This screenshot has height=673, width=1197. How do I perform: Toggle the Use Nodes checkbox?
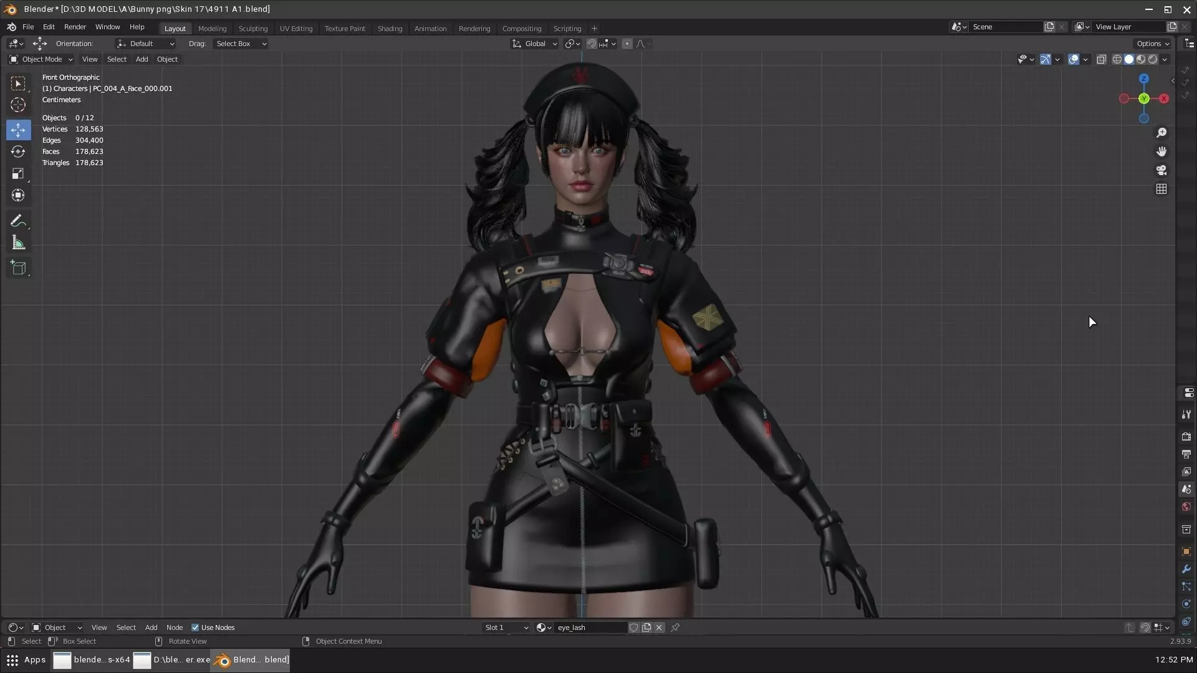coord(195,628)
